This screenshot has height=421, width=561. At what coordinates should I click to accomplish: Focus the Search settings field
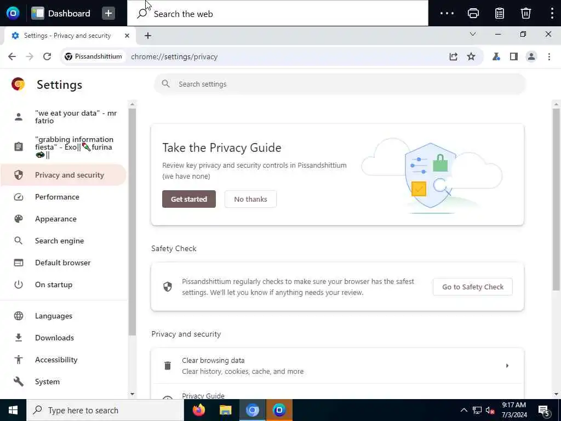tap(340, 84)
